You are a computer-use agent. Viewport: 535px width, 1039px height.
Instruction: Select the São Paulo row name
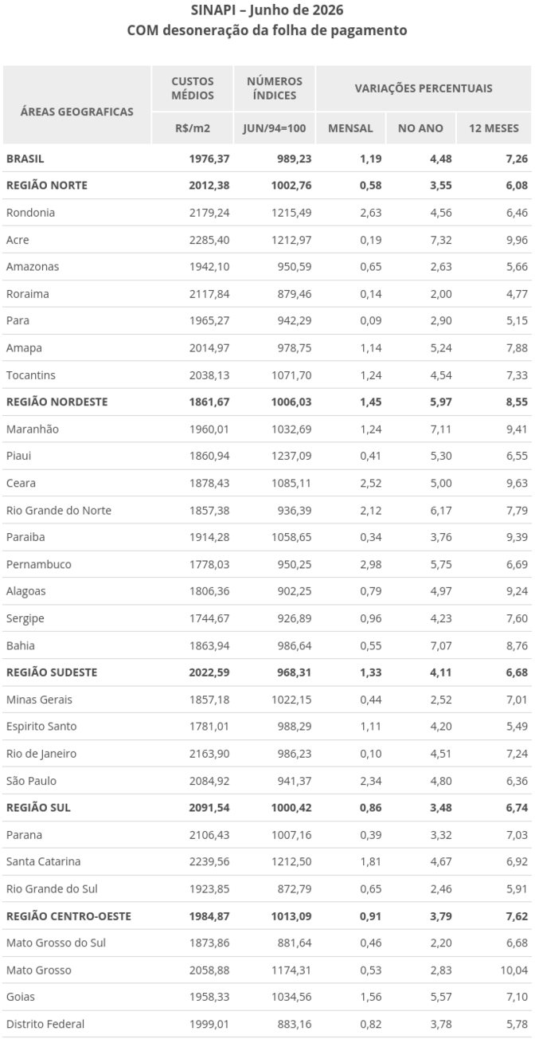[x=31, y=781]
